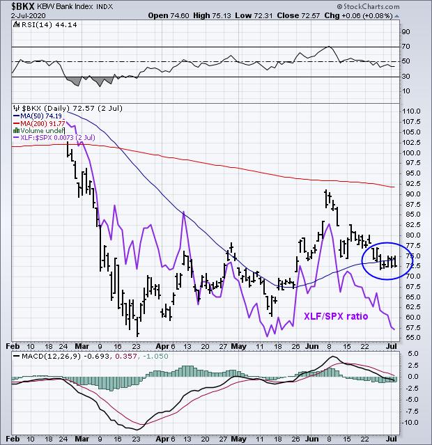The image size is (432, 445).
Task: Click the Jun label under the MACD panel
Action: point(312,439)
